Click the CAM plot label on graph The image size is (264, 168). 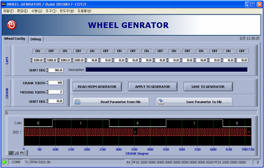pyautogui.click(x=18, y=123)
